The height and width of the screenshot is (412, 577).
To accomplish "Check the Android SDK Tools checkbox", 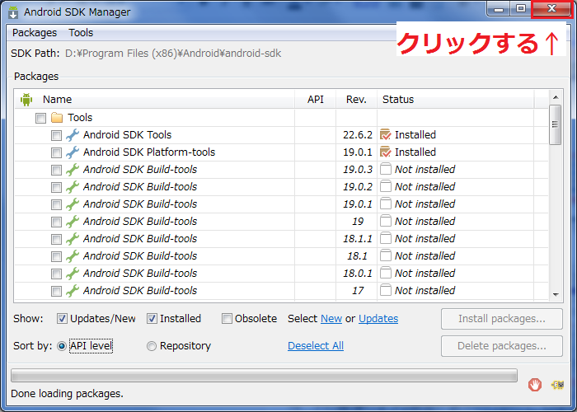I will click(x=56, y=135).
